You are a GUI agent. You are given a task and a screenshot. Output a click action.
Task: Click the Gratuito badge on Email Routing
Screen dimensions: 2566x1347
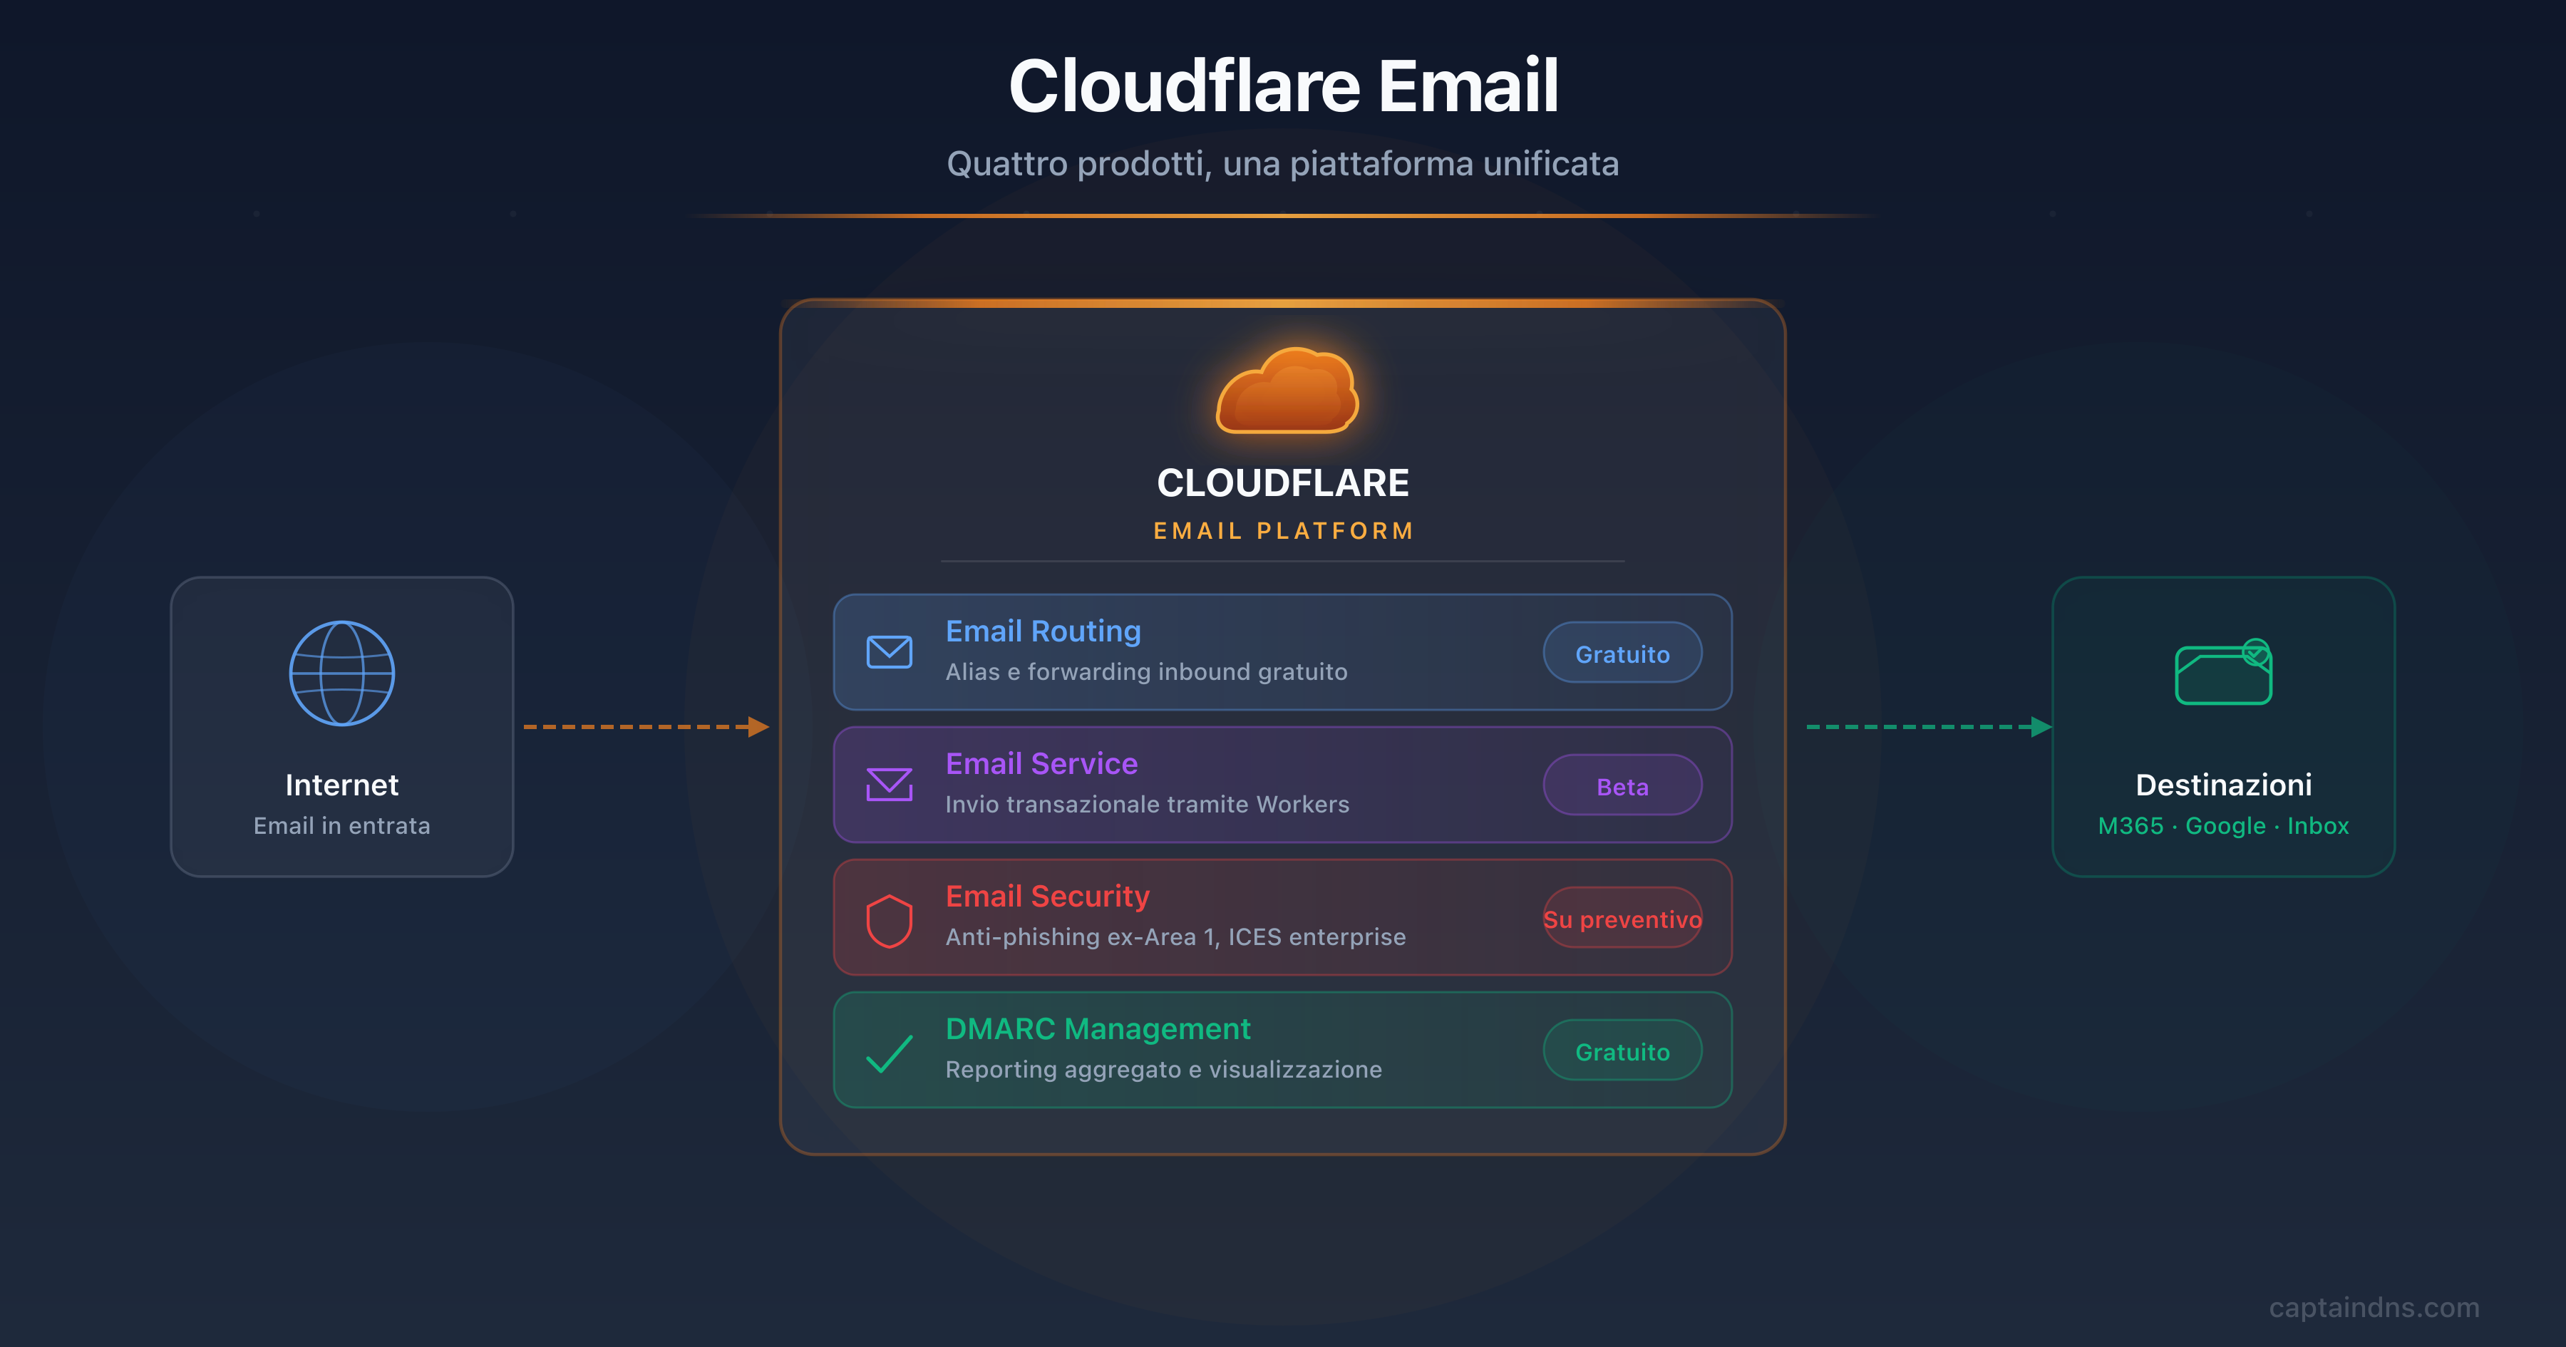coord(1622,653)
